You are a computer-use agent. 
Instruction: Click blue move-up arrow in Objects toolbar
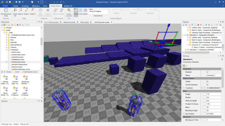(x=206, y=25)
